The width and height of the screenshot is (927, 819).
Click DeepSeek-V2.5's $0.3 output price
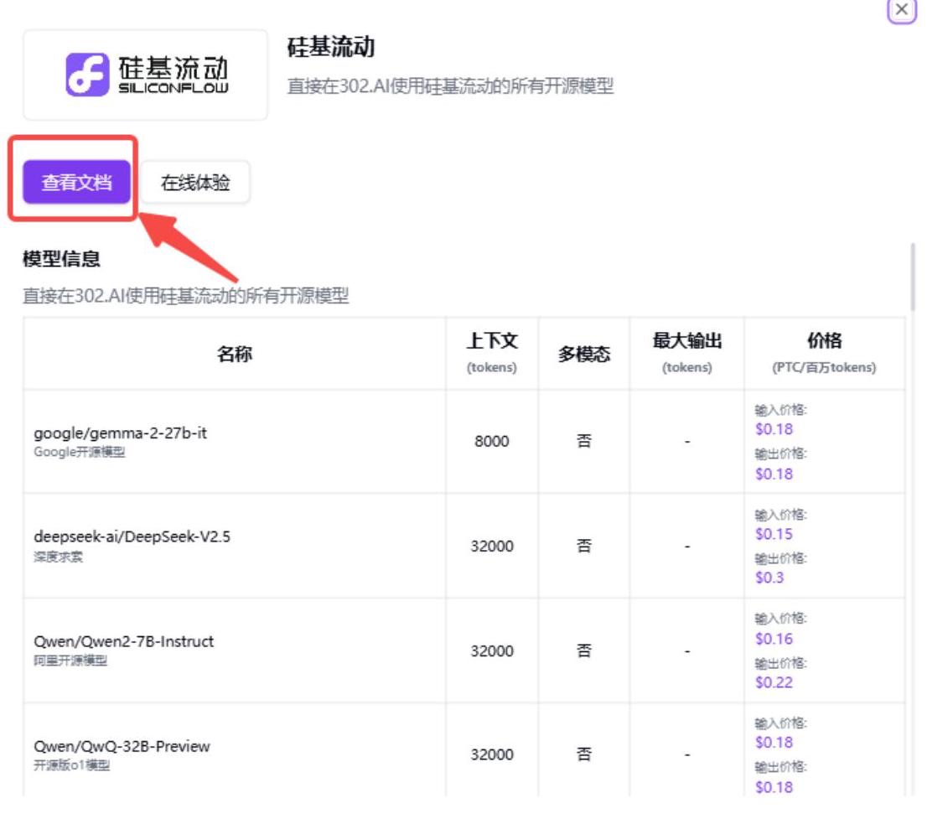[769, 577]
